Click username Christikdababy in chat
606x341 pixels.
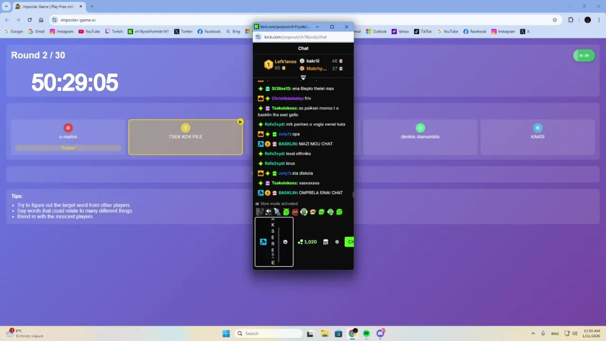287,99
